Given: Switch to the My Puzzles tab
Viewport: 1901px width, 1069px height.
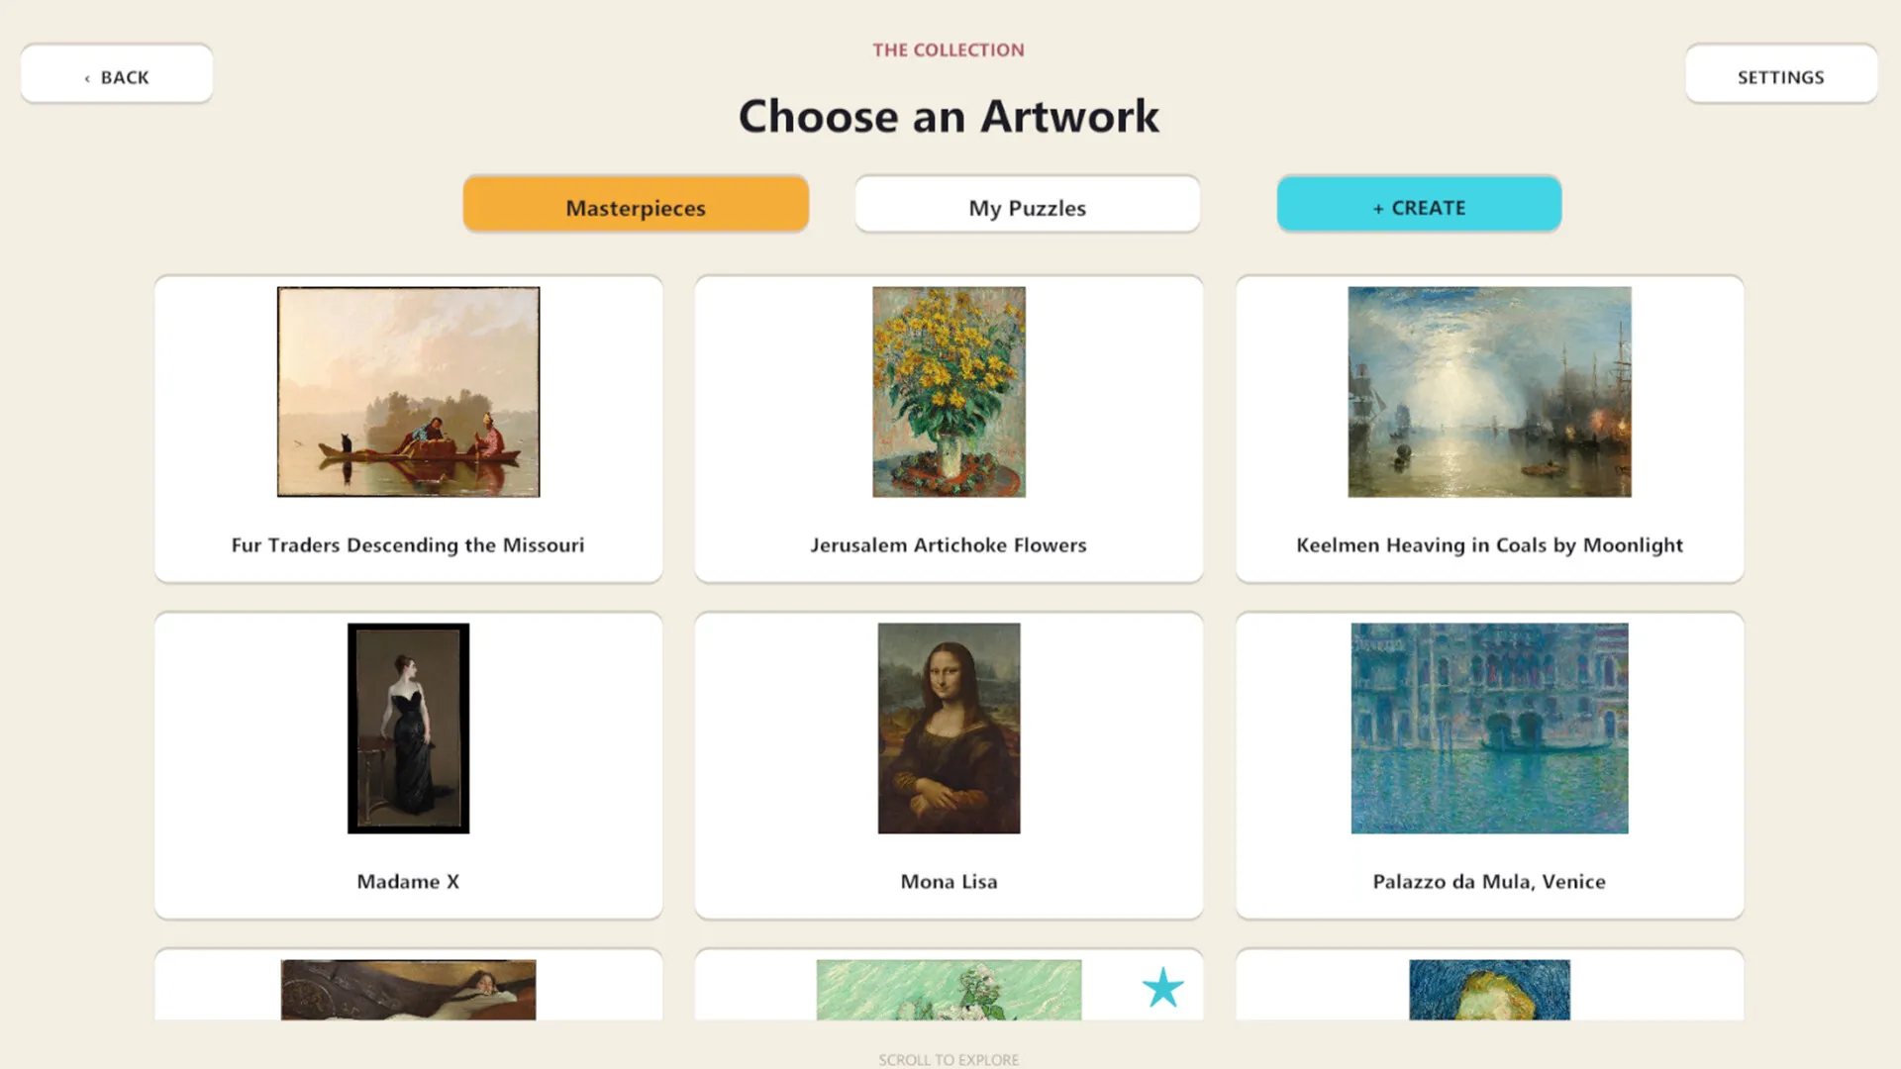Looking at the screenshot, I should pyautogui.click(x=1028, y=206).
